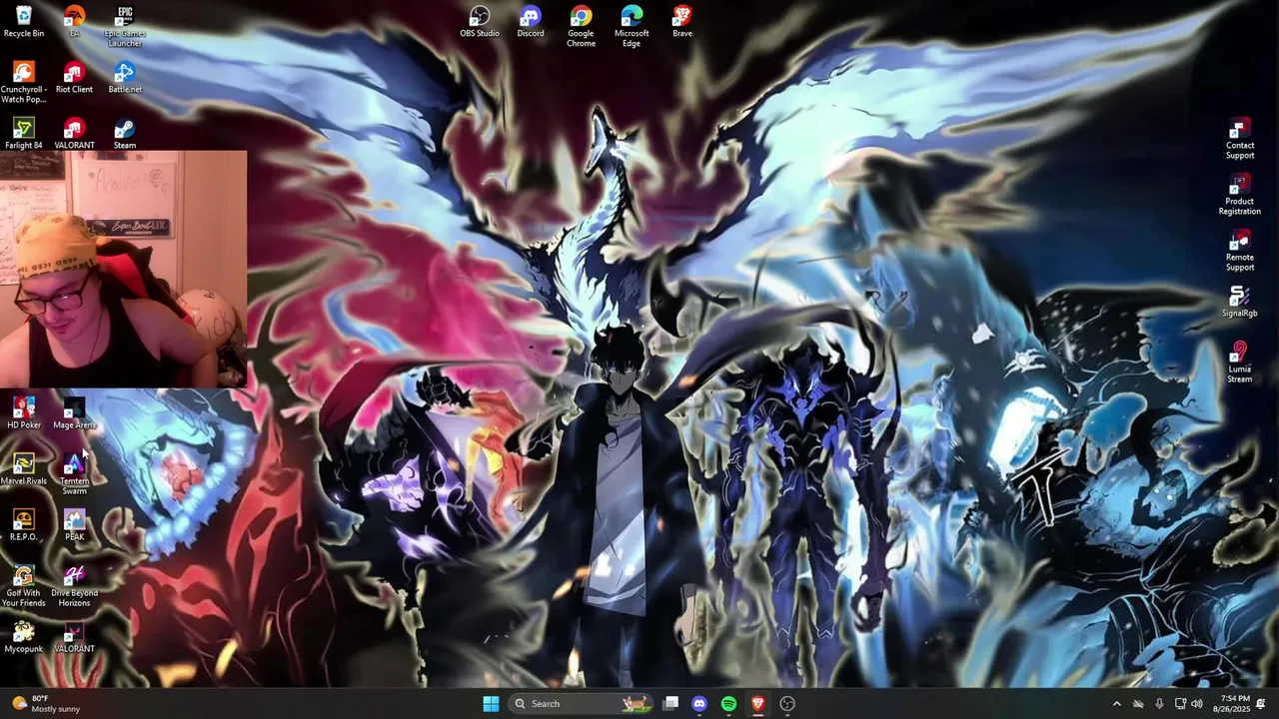This screenshot has width=1279, height=719.
Task: Click the Mycopunk desktop shortcut
Action: pyautogui.click(x=24, y=636)
